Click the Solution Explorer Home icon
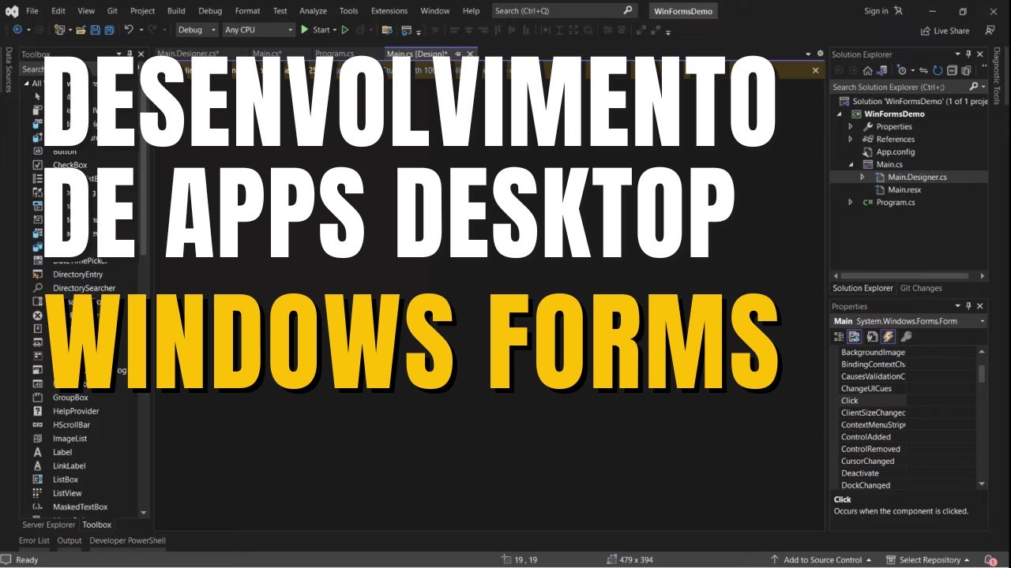This screenshot has width=1011, height=568. (x=868, y=70)
